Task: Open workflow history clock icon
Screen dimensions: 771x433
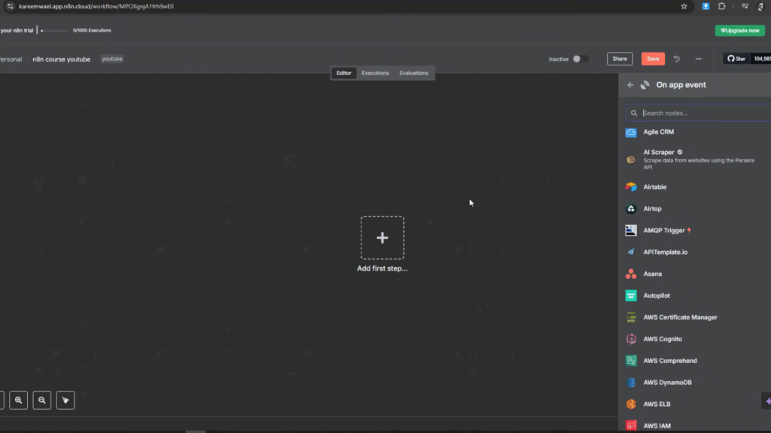Action: (x=677, y=59)
